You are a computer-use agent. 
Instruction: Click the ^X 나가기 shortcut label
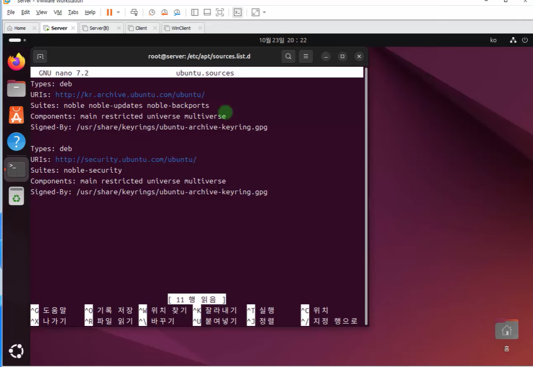[x=49, y=321]
